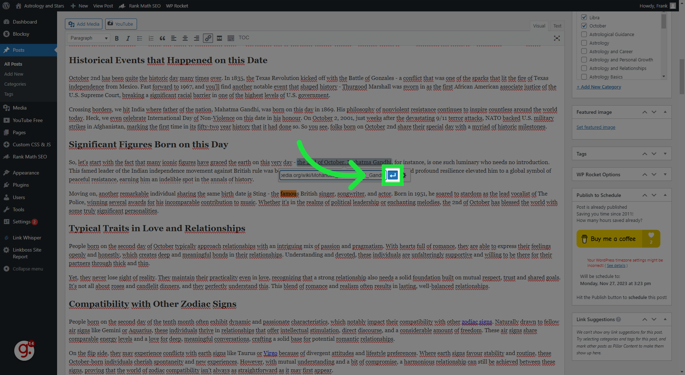This screenshot has height=375, width=685.
Task: Check Astrology and Personal Growth category
Action: coord(584,60)
